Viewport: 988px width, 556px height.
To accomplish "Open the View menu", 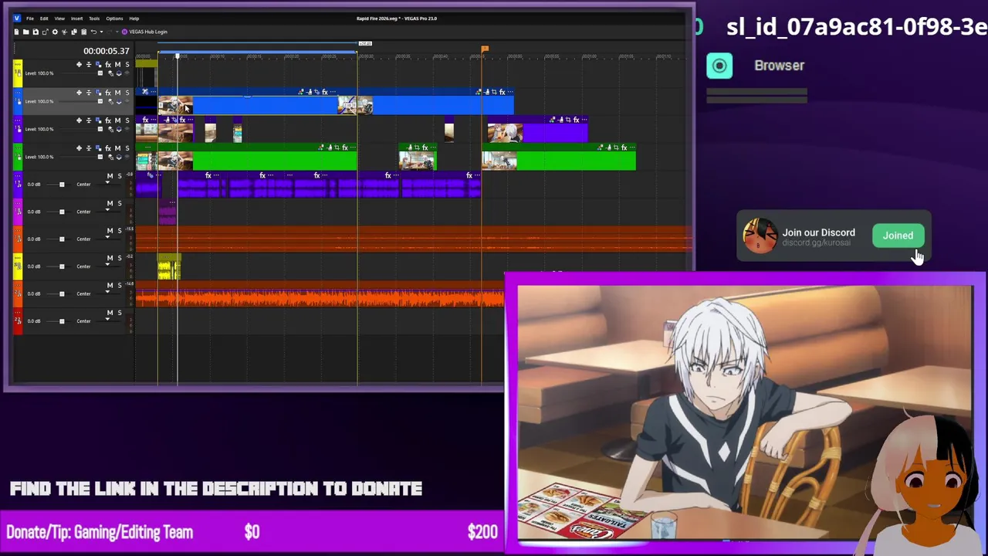I will point(59,18).
